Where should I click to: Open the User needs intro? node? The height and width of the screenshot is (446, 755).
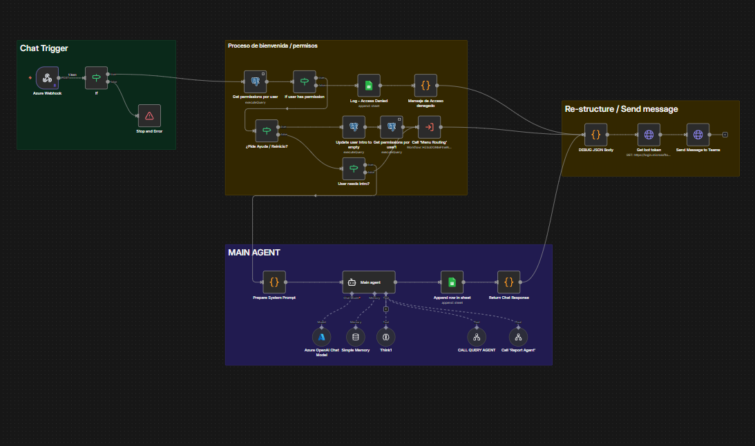click(354, 169)
